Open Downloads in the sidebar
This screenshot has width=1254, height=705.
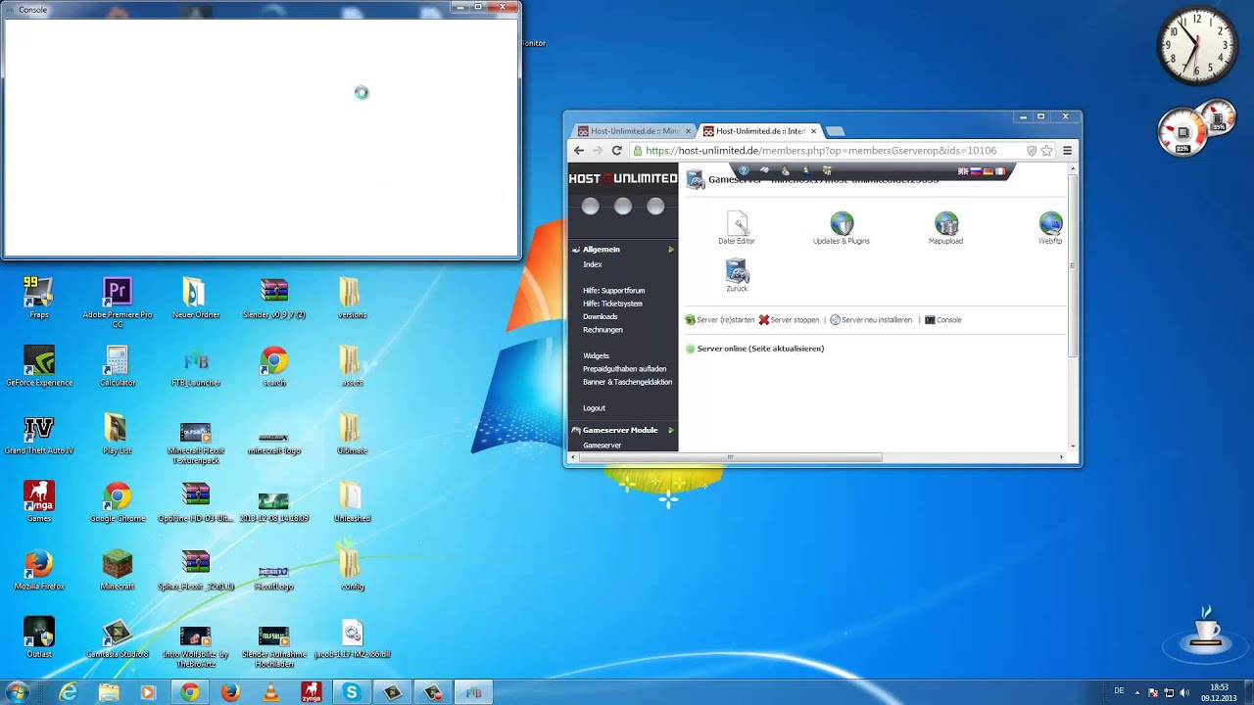click(600, 317)
